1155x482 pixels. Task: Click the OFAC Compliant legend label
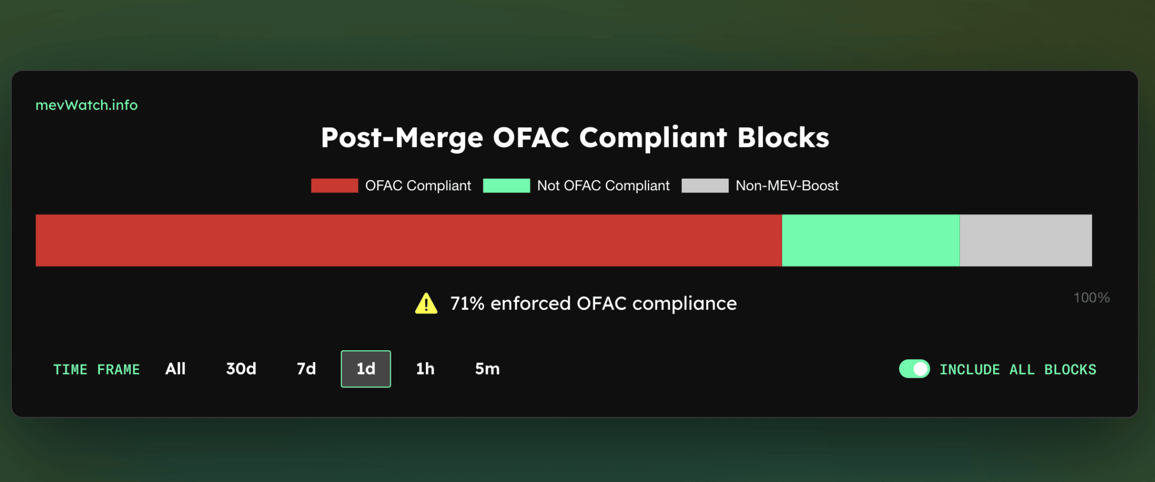point(418,186)
